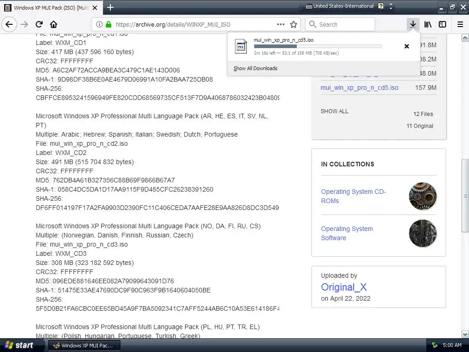Click 'Size: 308 MB (323 182 592 bytes)'
Viewport: 469px width, 352px height.
pyautogui.click(x=85, y=263)
